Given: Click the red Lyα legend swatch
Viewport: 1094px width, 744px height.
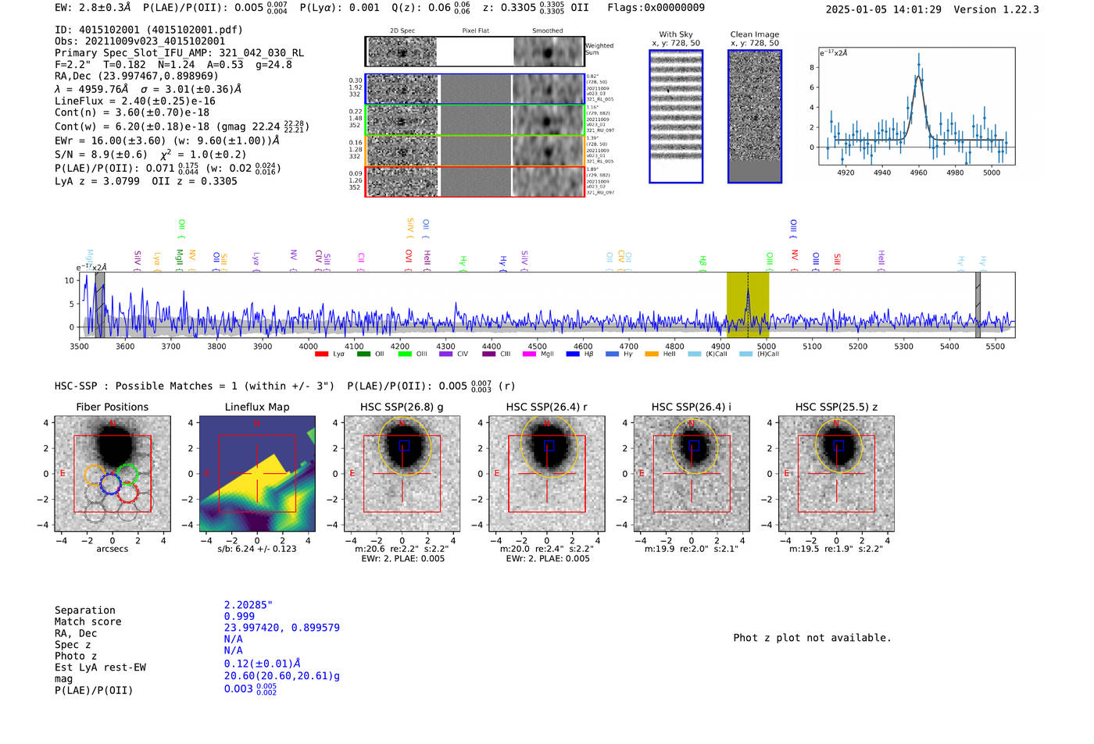Looking at the screenshot, I should (321, 354).
